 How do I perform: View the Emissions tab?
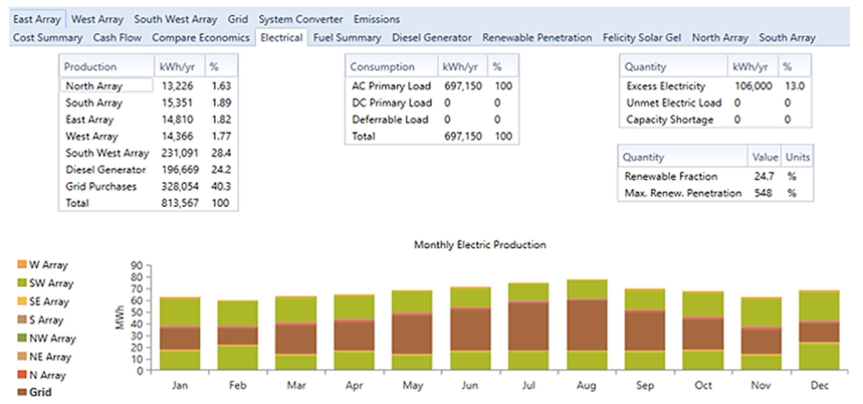pos(377,19)
